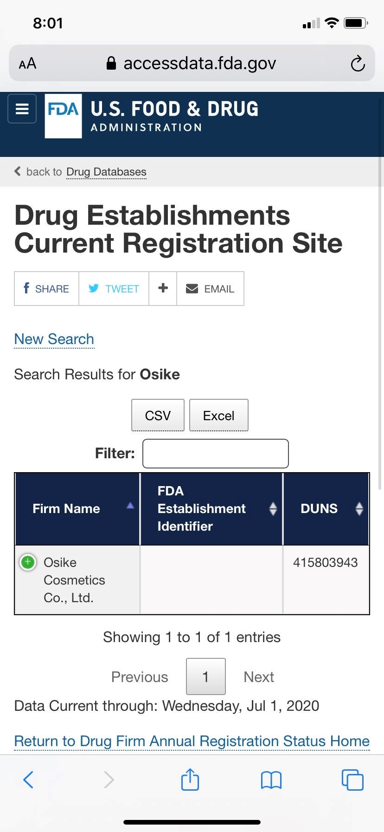Tweet this page
This screenshot has width=384, height=832.
point(114,289)
